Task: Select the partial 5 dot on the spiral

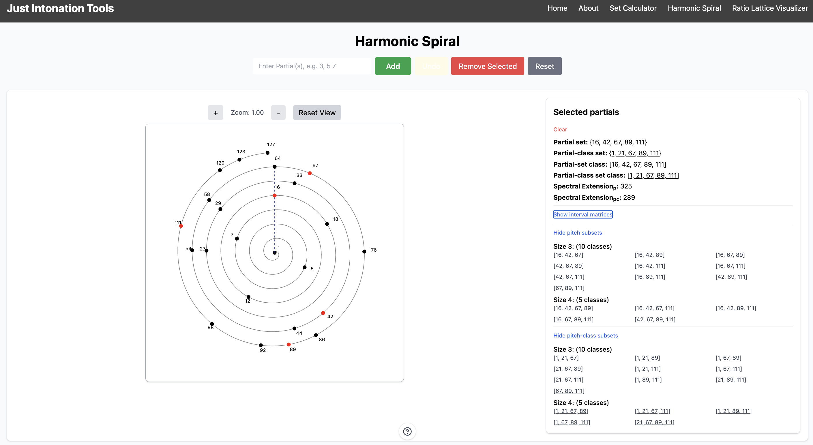Action: tap(305, 267)
